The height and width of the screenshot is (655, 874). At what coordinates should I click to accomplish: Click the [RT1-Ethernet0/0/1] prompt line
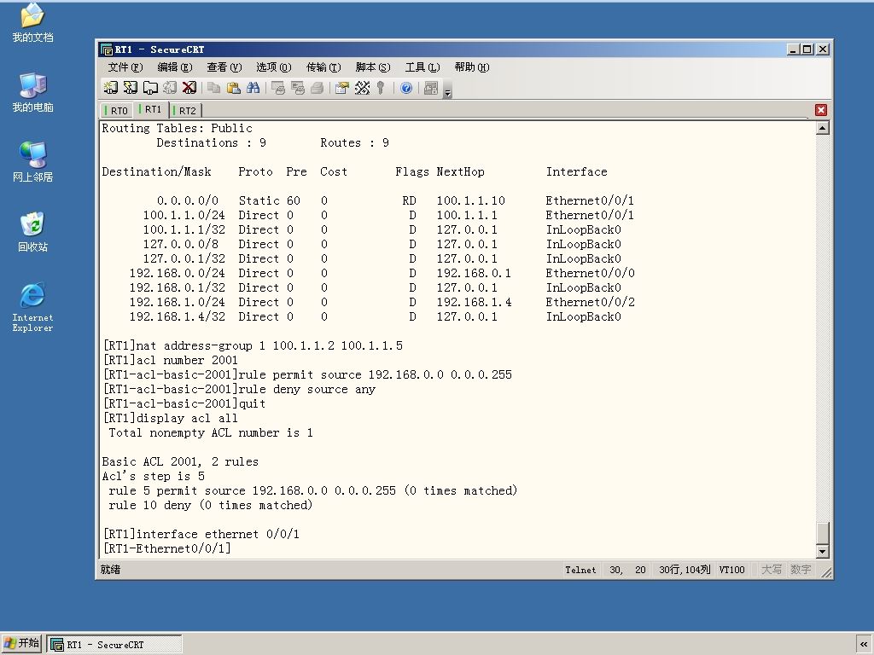pos(167,548)
